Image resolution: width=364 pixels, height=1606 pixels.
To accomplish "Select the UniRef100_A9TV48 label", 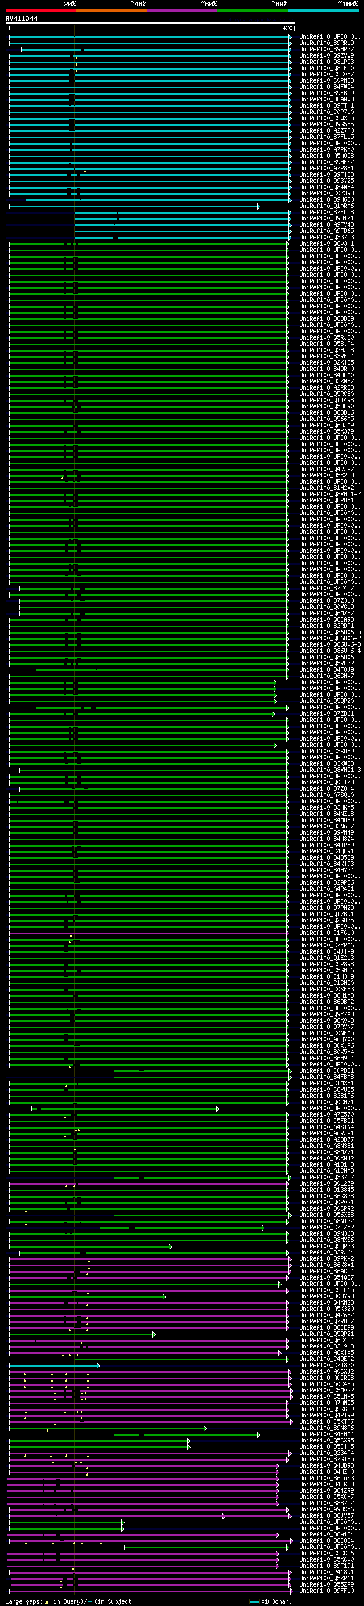I will tap(326, 225).
